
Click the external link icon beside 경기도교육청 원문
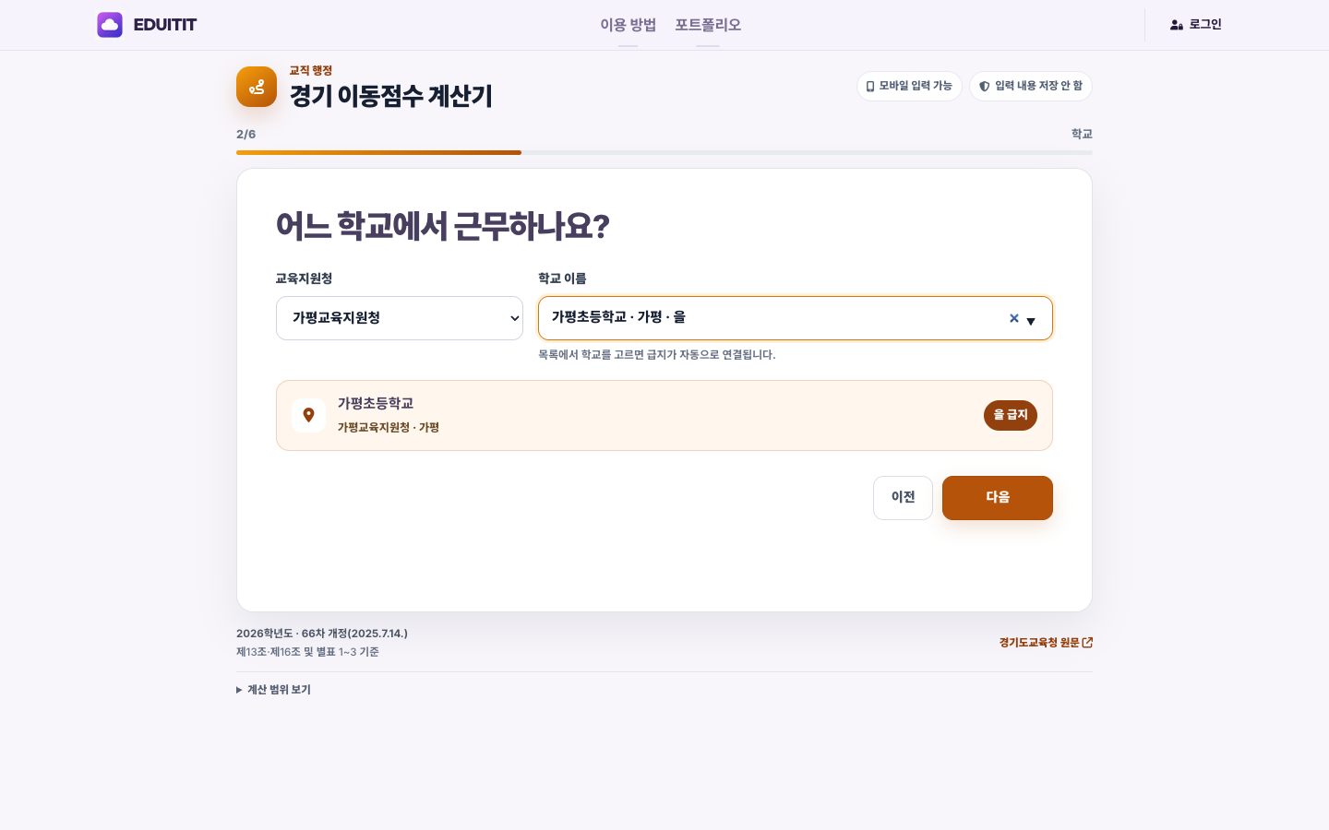[1087, 643]
